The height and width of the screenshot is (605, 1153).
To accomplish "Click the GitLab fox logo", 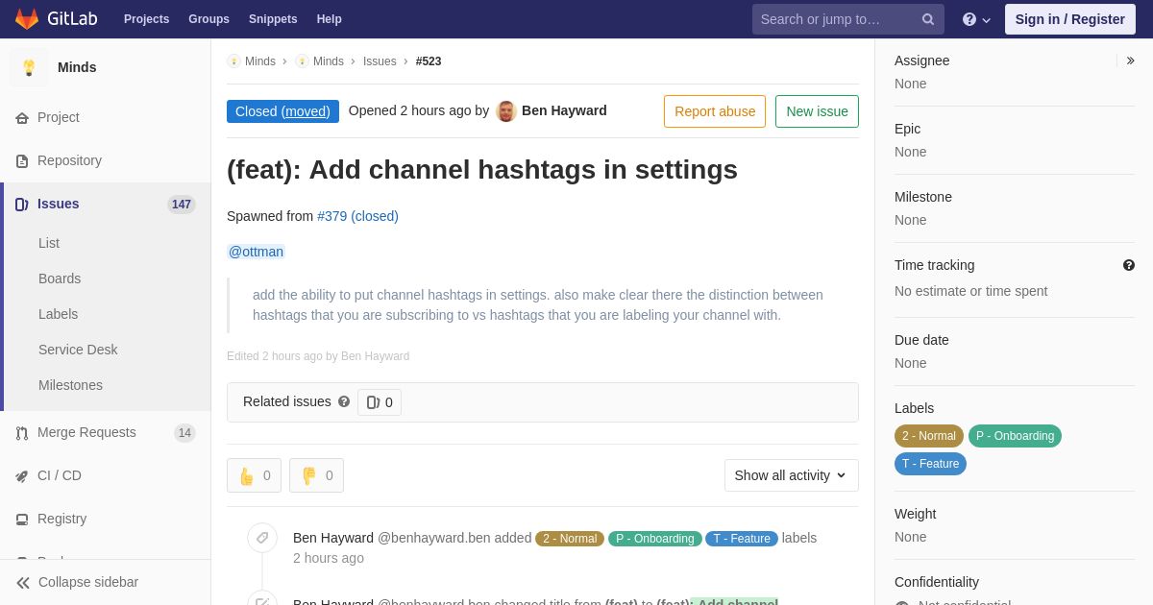I will (27, 19).
